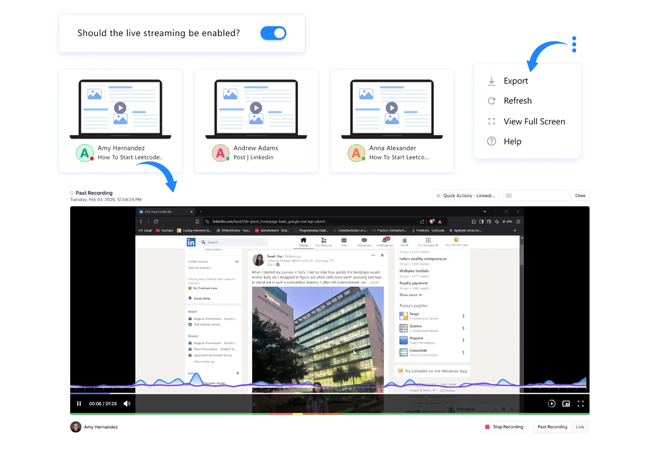Click the Help question-mark icon

pos(490,141)
